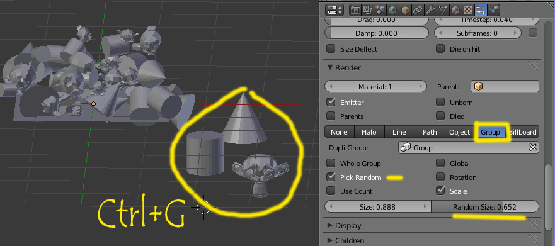This screenshot has width=555, height=246.
Task: Open the Render properties camera icon
Action: point(355,10)
